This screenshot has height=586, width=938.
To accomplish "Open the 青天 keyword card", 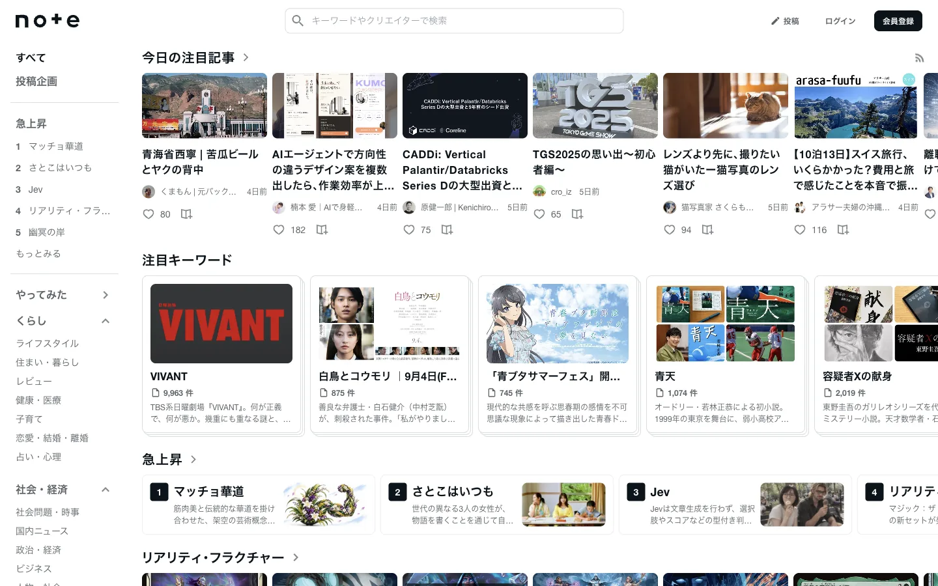I will click(x=726, y=355).
